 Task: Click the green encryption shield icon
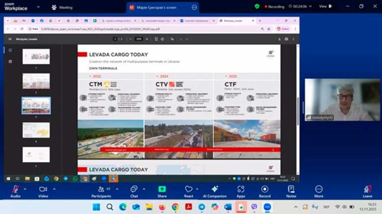pyautogui.click(x=257, y=6)
